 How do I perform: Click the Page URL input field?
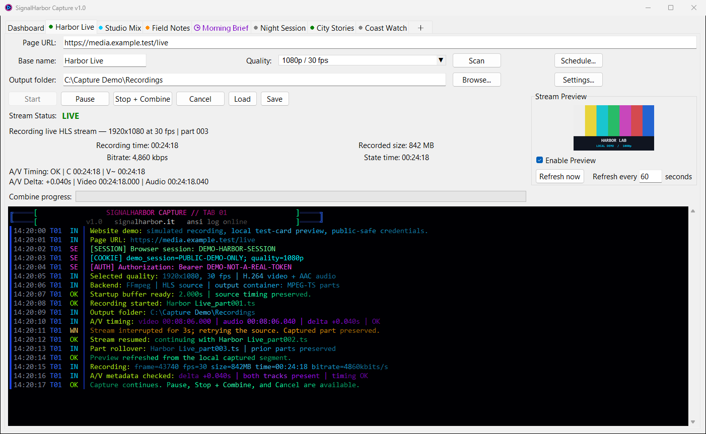380,43
